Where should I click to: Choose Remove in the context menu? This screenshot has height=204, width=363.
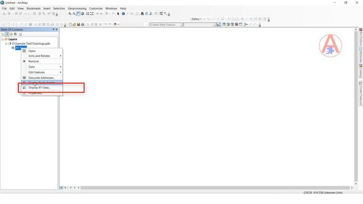pyautogui.click(x=42, y=61)
